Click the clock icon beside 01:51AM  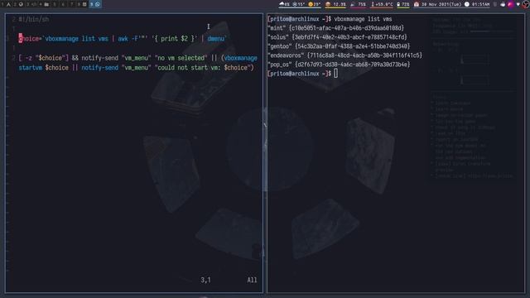click(467, 4)
